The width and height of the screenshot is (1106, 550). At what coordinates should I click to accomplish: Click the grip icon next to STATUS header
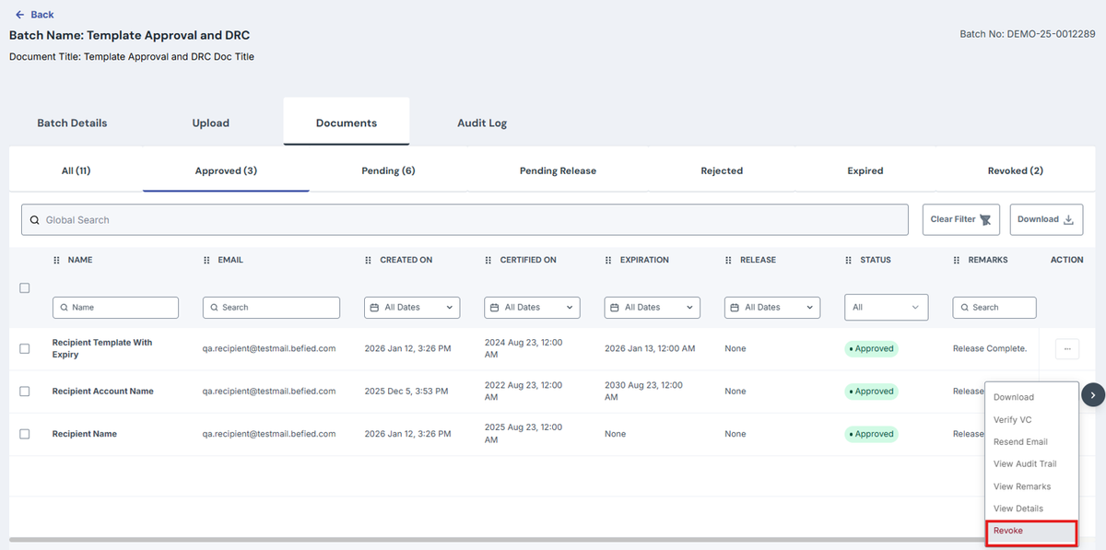[849, 261]
